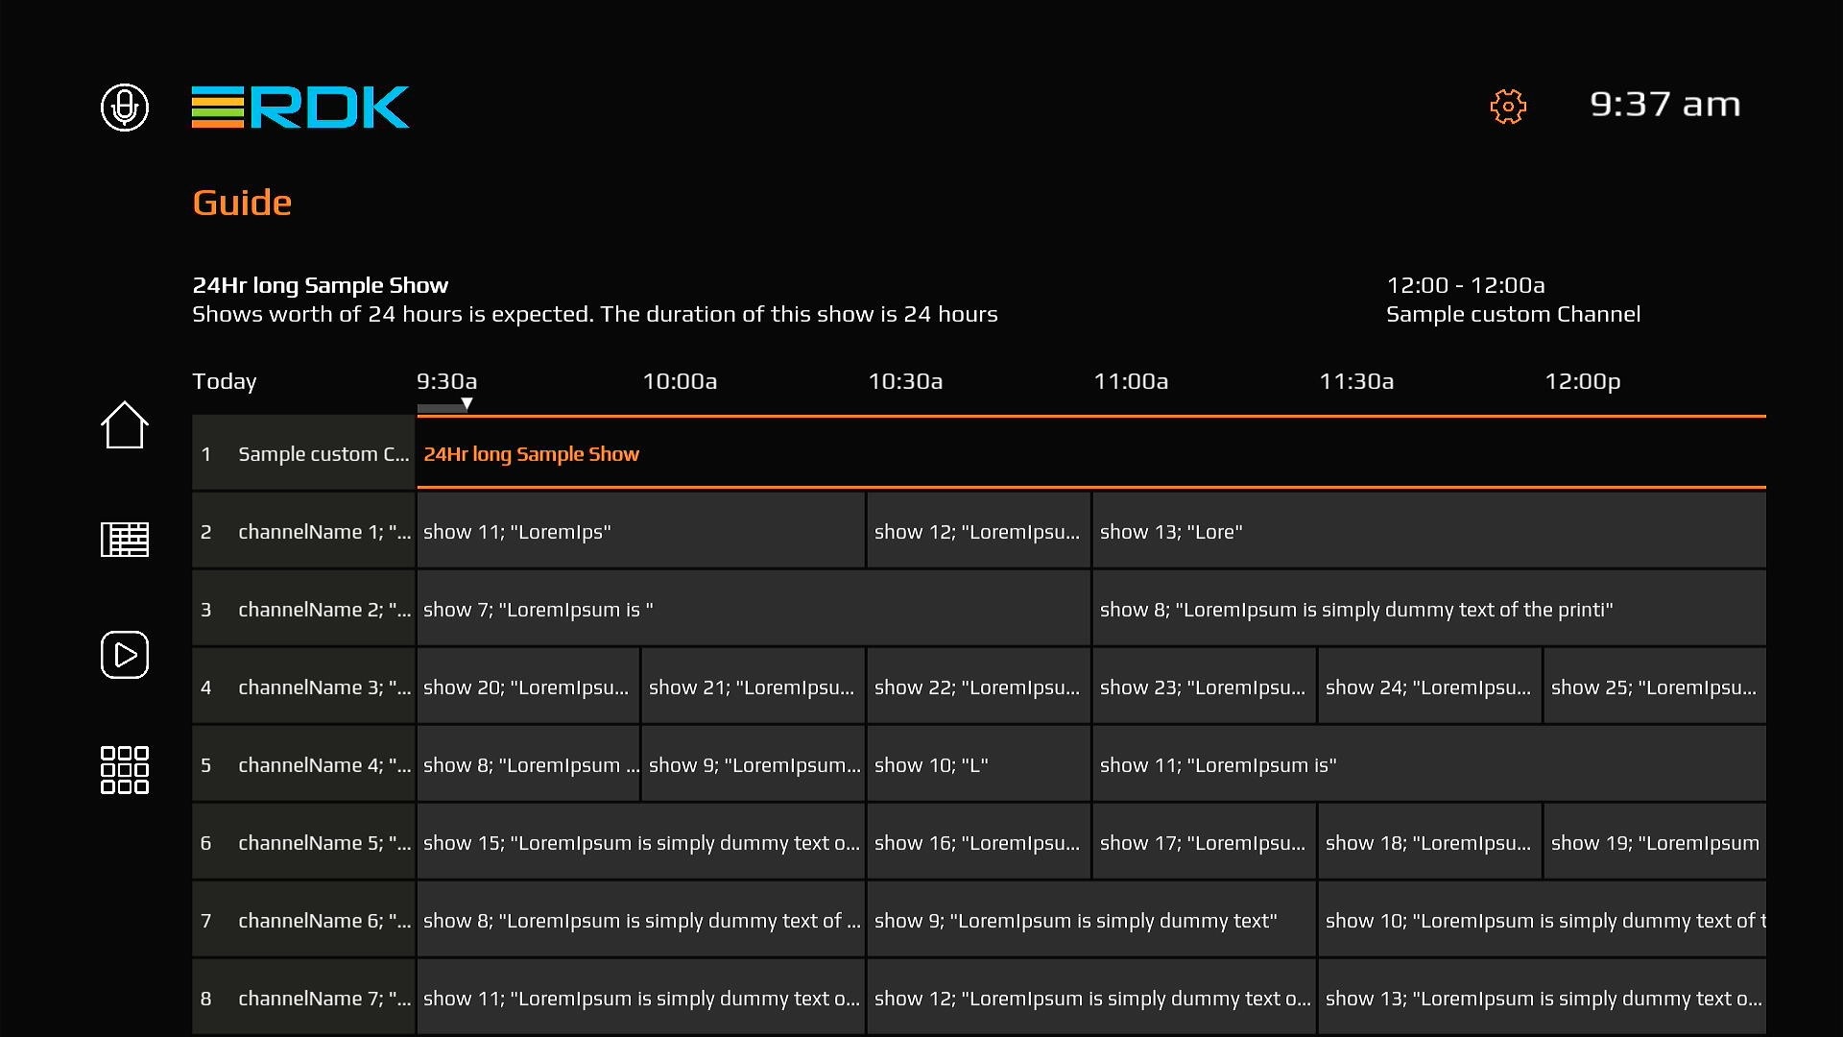Click the 11:00a time slot header
Image resolution: width=1843 pixels, height=1037 pixels.
pyautogui.click(x=1131, y=381)
